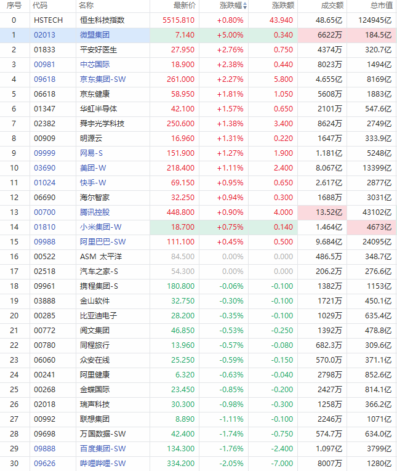The height and width of the screenshot is (471, 397).
Task: Open 美团-W stock link
Action: pyautogui.click(x=93, y=167)
